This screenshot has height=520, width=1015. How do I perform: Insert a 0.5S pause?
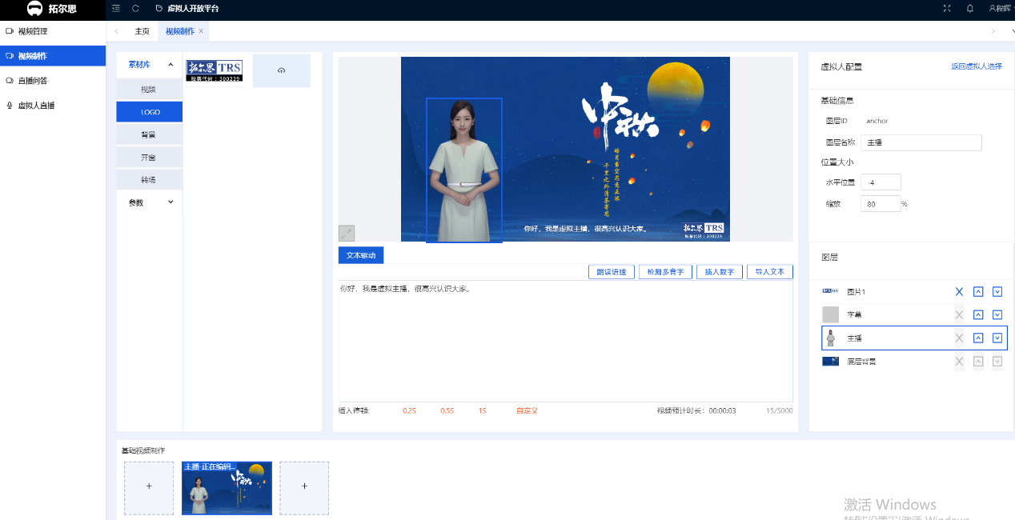coord(447,410)
